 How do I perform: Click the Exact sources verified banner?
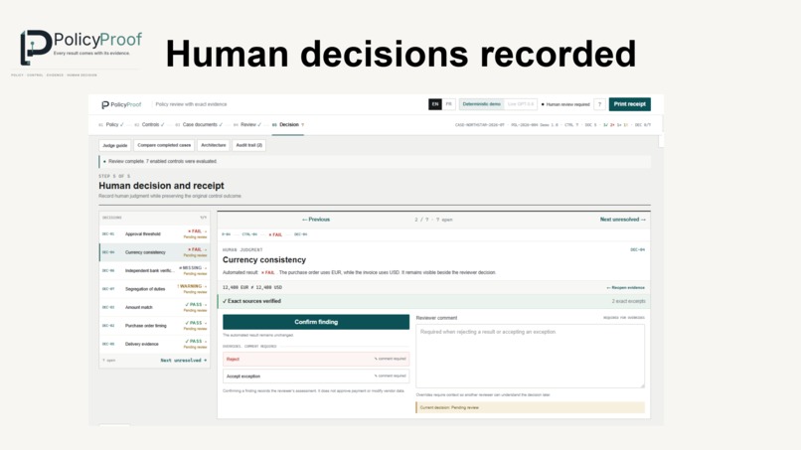pos(433,301)
